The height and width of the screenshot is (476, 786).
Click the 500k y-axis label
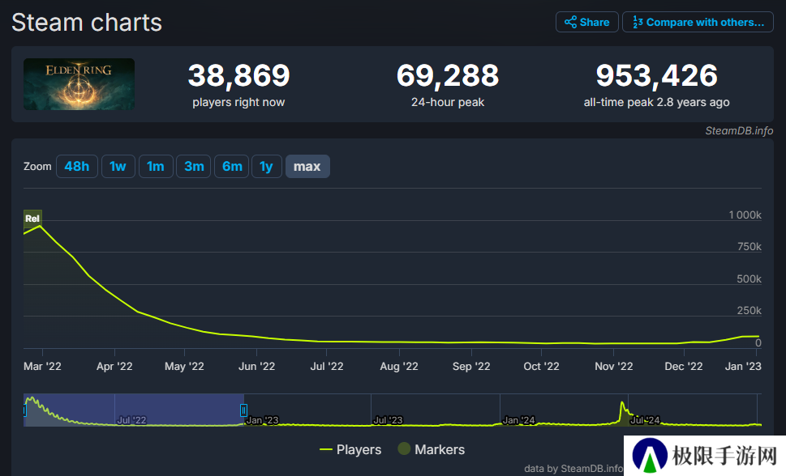point(749,278)
